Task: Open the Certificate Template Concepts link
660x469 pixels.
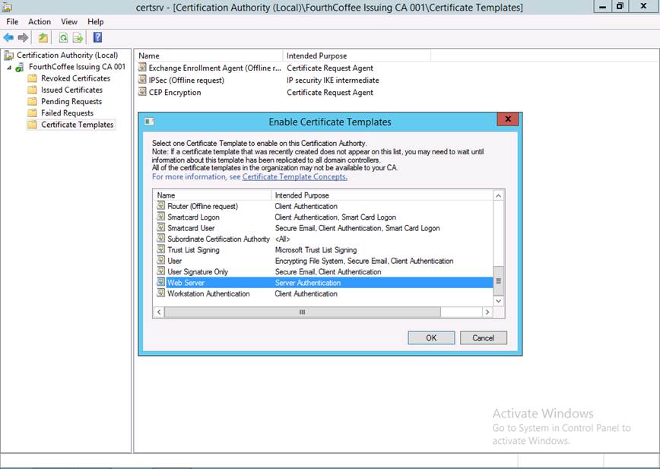Action: [x=294, y=176]
